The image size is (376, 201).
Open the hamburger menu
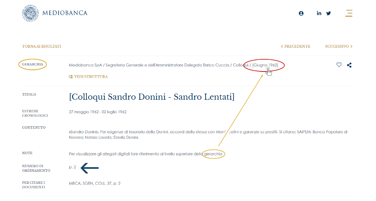pyautogui.click(x=349, y=13)
